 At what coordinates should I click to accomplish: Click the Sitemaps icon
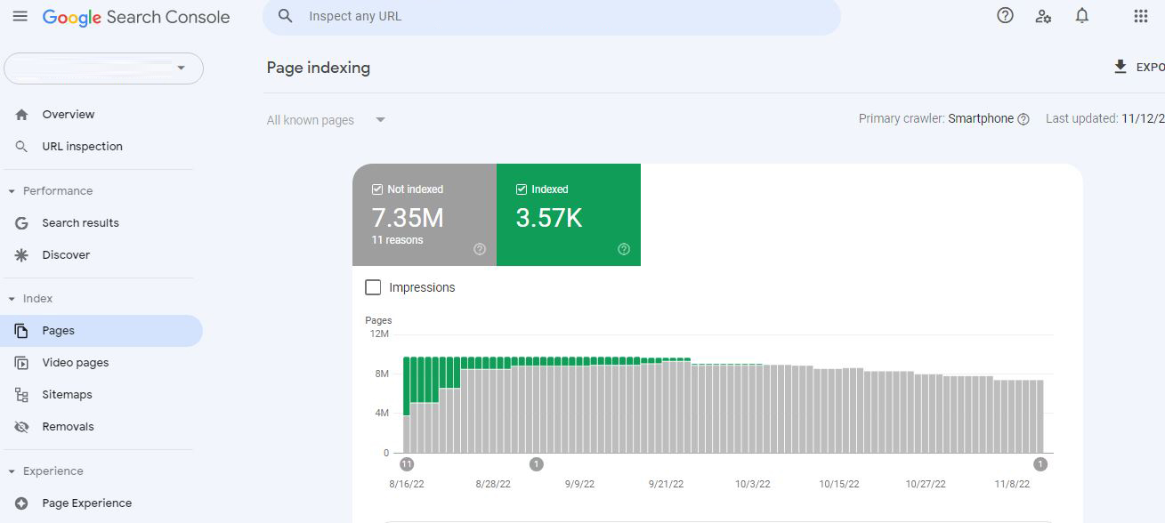22,395
